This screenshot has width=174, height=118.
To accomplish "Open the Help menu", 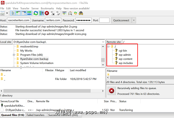I will tap(59, 8).
